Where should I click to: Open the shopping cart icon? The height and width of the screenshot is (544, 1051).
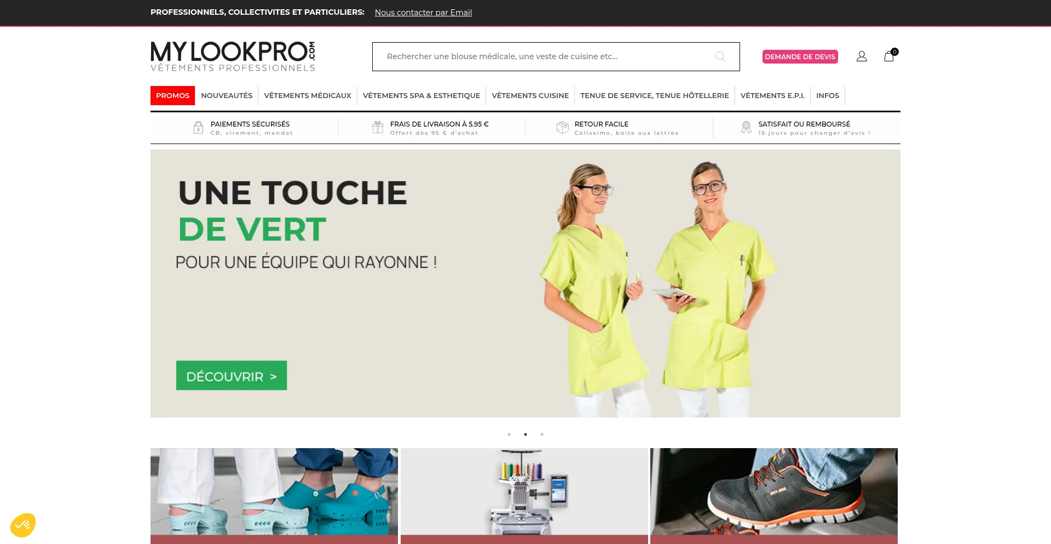pos(889,56)
